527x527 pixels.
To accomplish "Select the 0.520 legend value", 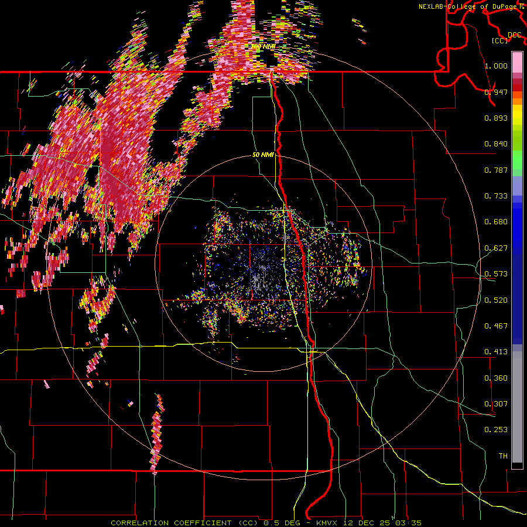I will tap(496, 300).
